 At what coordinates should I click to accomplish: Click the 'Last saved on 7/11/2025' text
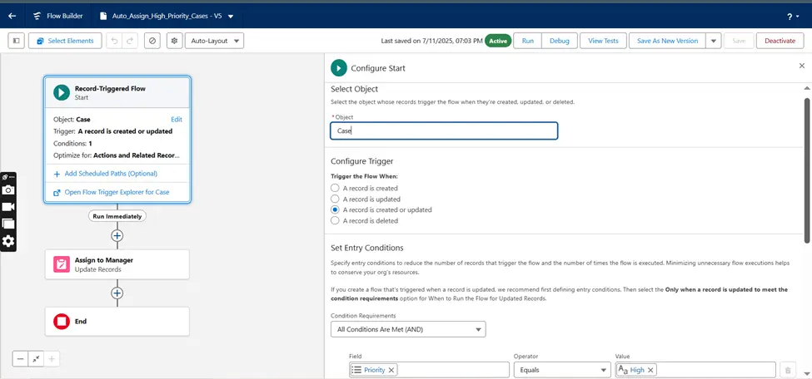coord(432,41)
